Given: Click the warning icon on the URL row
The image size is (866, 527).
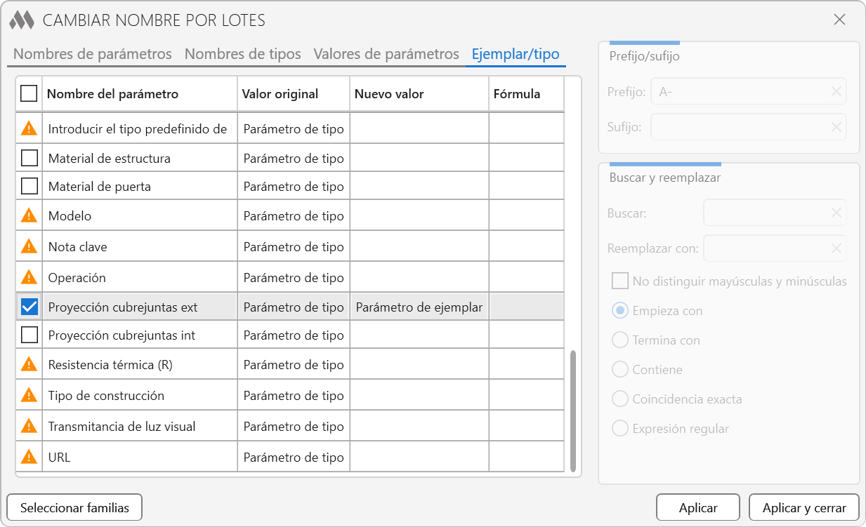Looking at the screenshot, I should (x=29, y=457).
